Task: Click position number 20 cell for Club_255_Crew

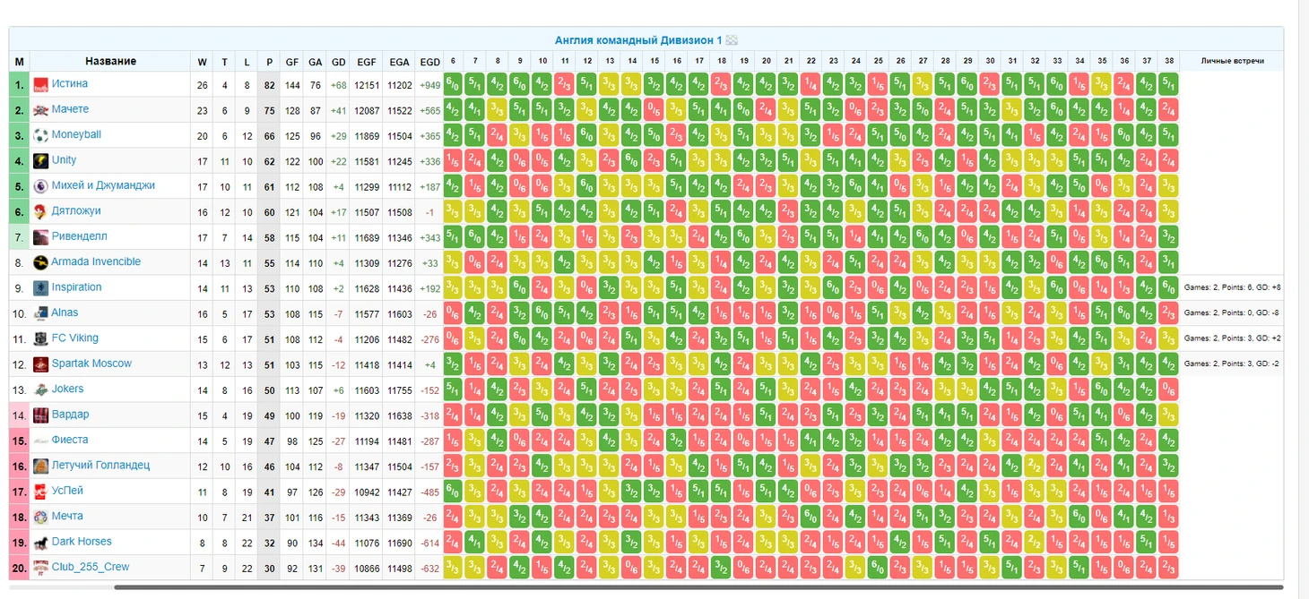Action: click(20, 568)
